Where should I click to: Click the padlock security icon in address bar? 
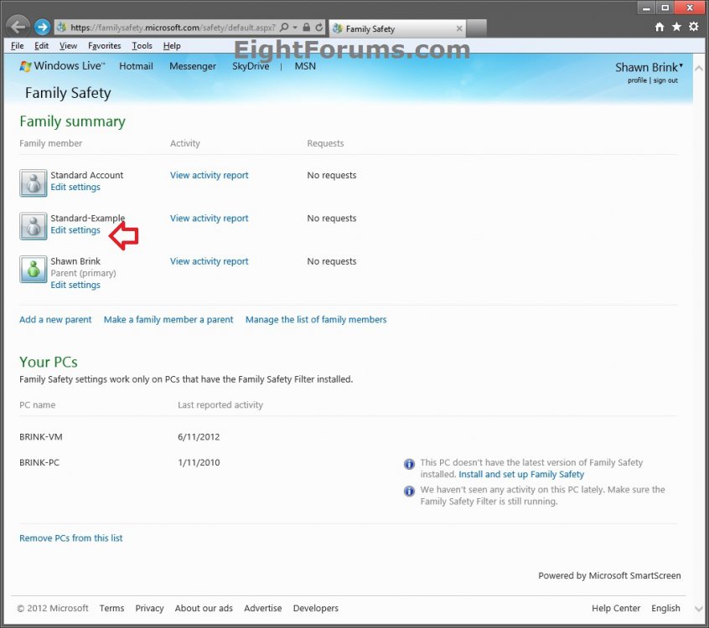pos(306,27)
